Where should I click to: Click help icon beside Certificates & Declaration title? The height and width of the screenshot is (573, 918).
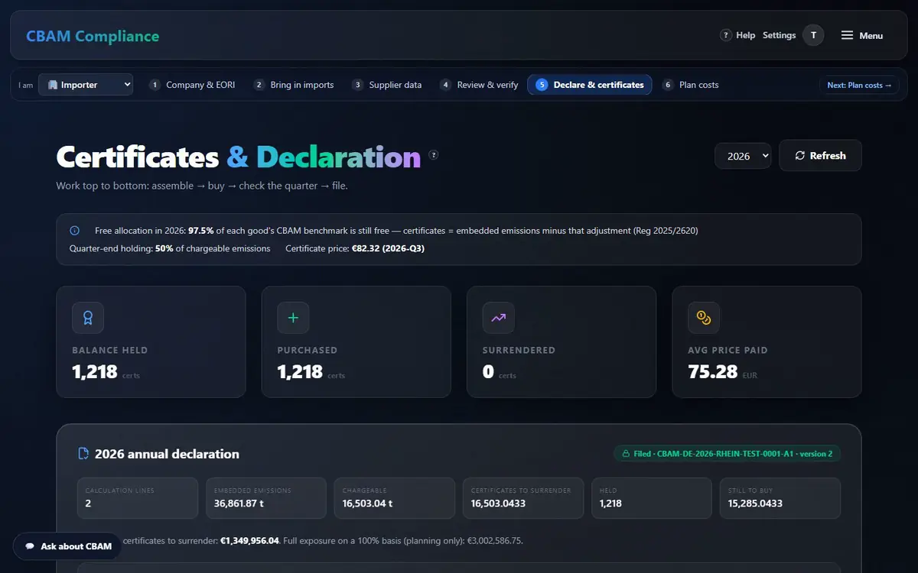434,155
